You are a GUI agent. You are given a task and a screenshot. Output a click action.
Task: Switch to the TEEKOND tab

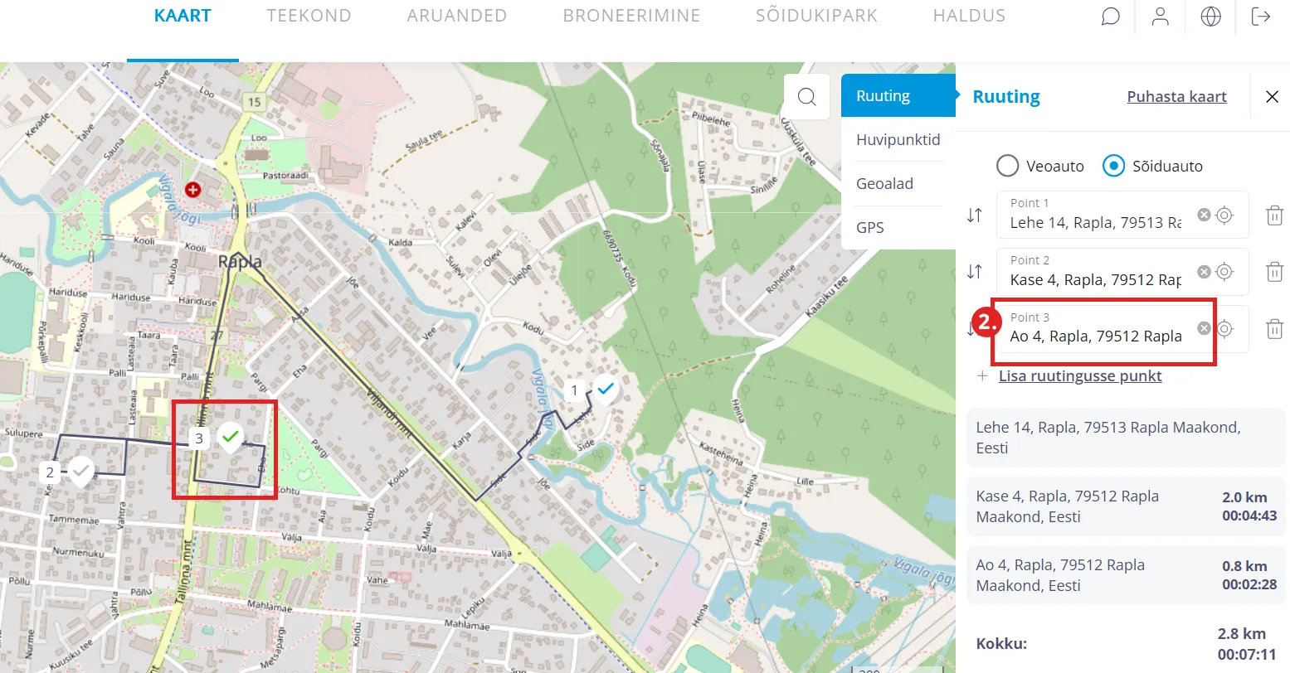(309, 16)
